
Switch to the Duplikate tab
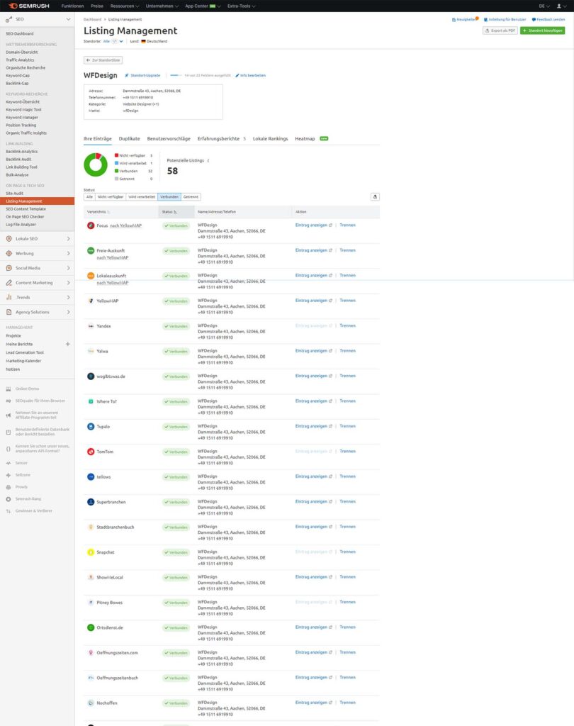(x=129, y=139)
